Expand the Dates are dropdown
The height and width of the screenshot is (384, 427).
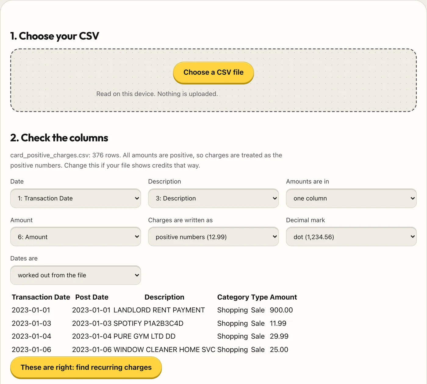[76, 275]
